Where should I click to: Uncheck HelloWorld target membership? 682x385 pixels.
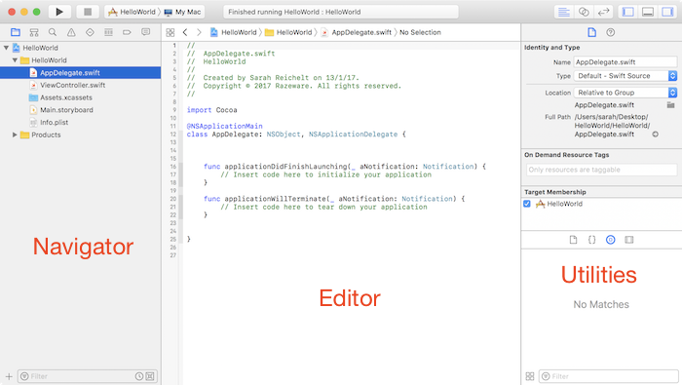(527, 204)
